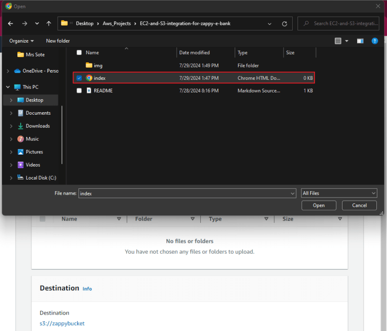
Task: Create a New folder
Action: (58, 41)
